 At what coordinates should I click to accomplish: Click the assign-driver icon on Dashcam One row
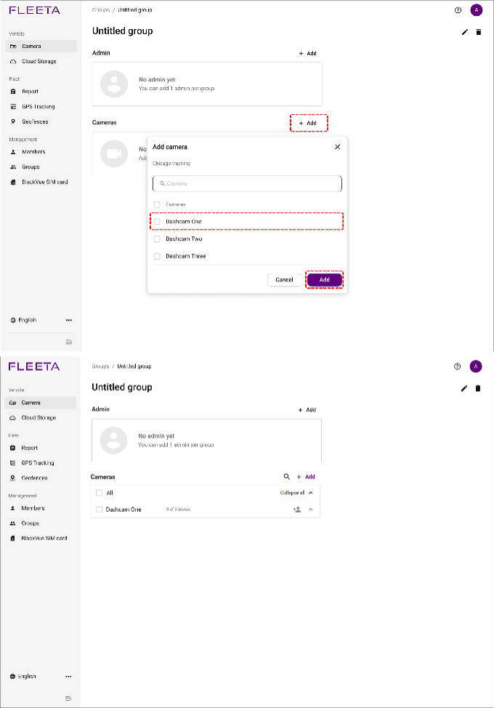point(297,510)
